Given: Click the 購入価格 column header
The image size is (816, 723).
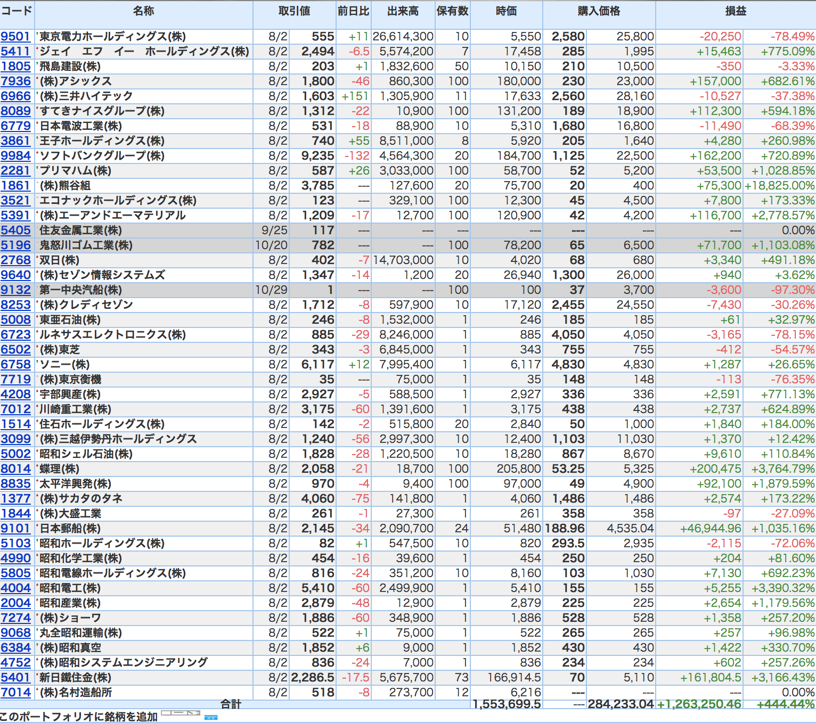Looking at the screenshot, I should coord(599,11).
